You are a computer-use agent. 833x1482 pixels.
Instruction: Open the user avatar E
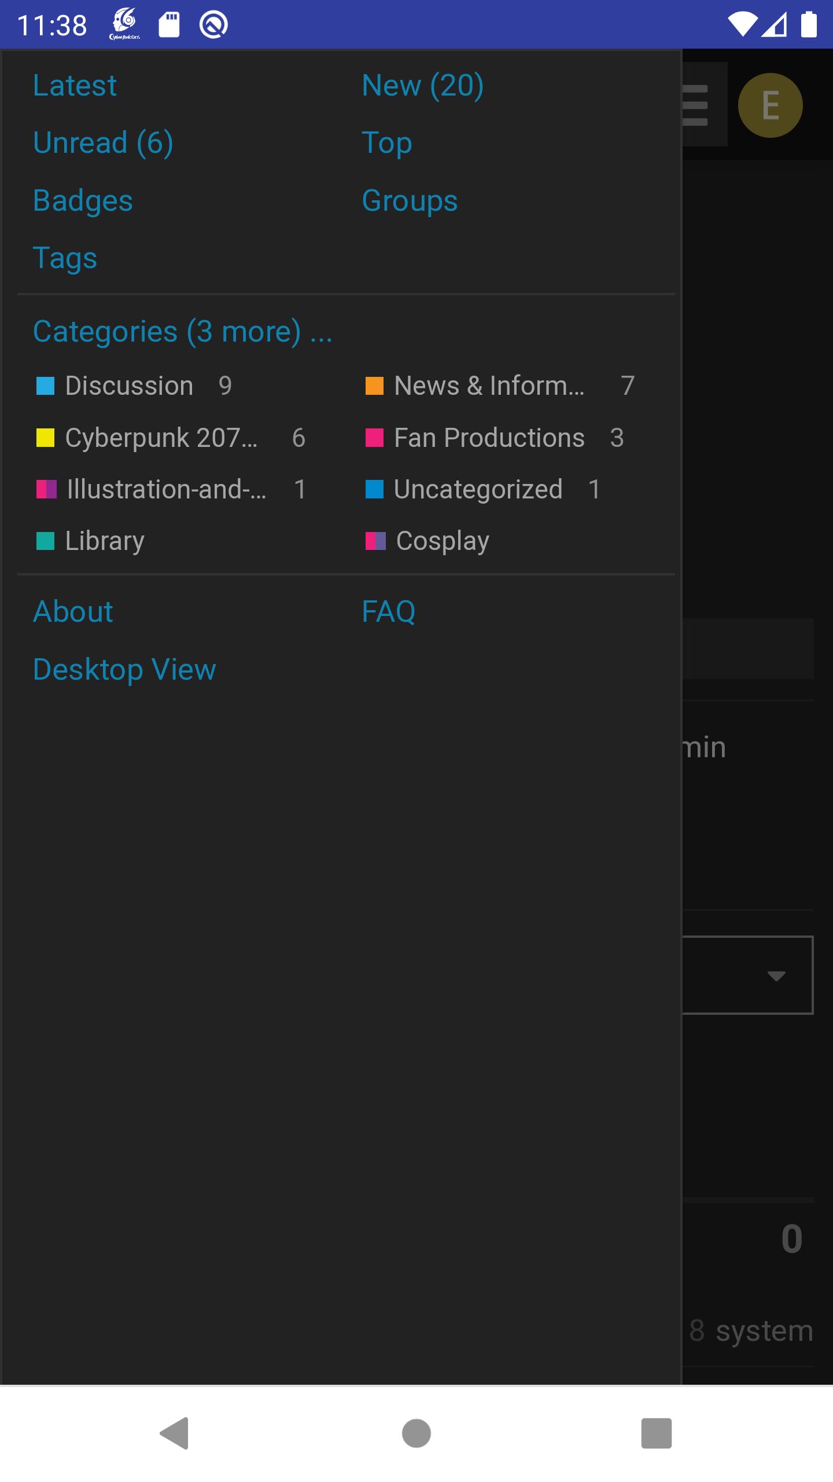[770, 105]
